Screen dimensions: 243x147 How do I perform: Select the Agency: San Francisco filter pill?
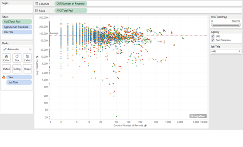[x=17, y=27]
